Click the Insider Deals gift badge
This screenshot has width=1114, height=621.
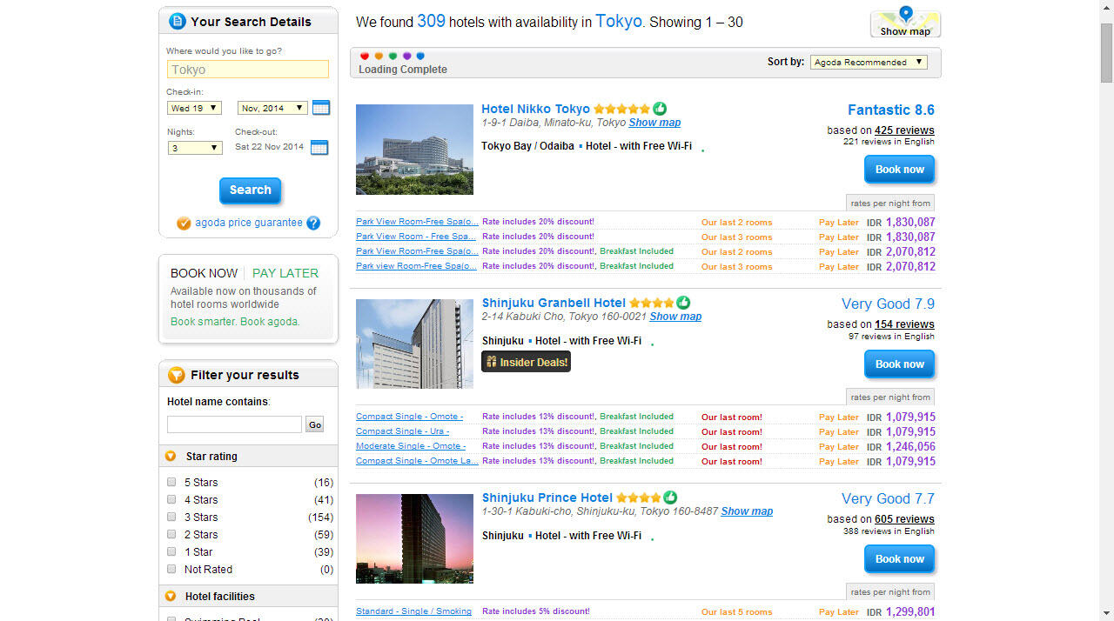(526, 362)
